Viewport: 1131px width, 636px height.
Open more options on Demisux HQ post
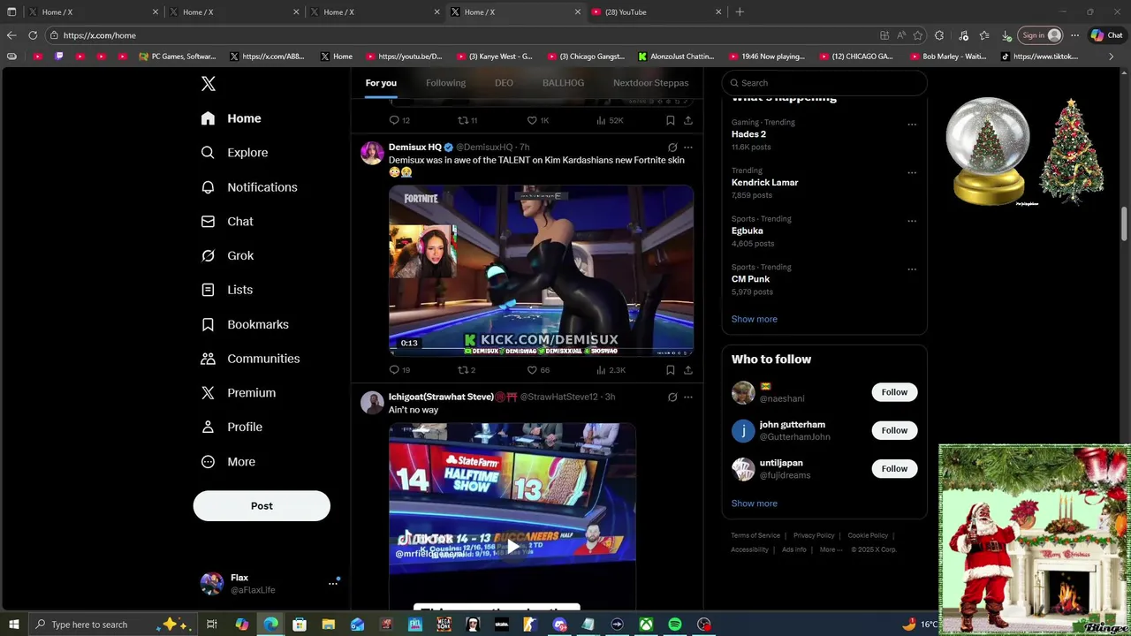[688, 148]
